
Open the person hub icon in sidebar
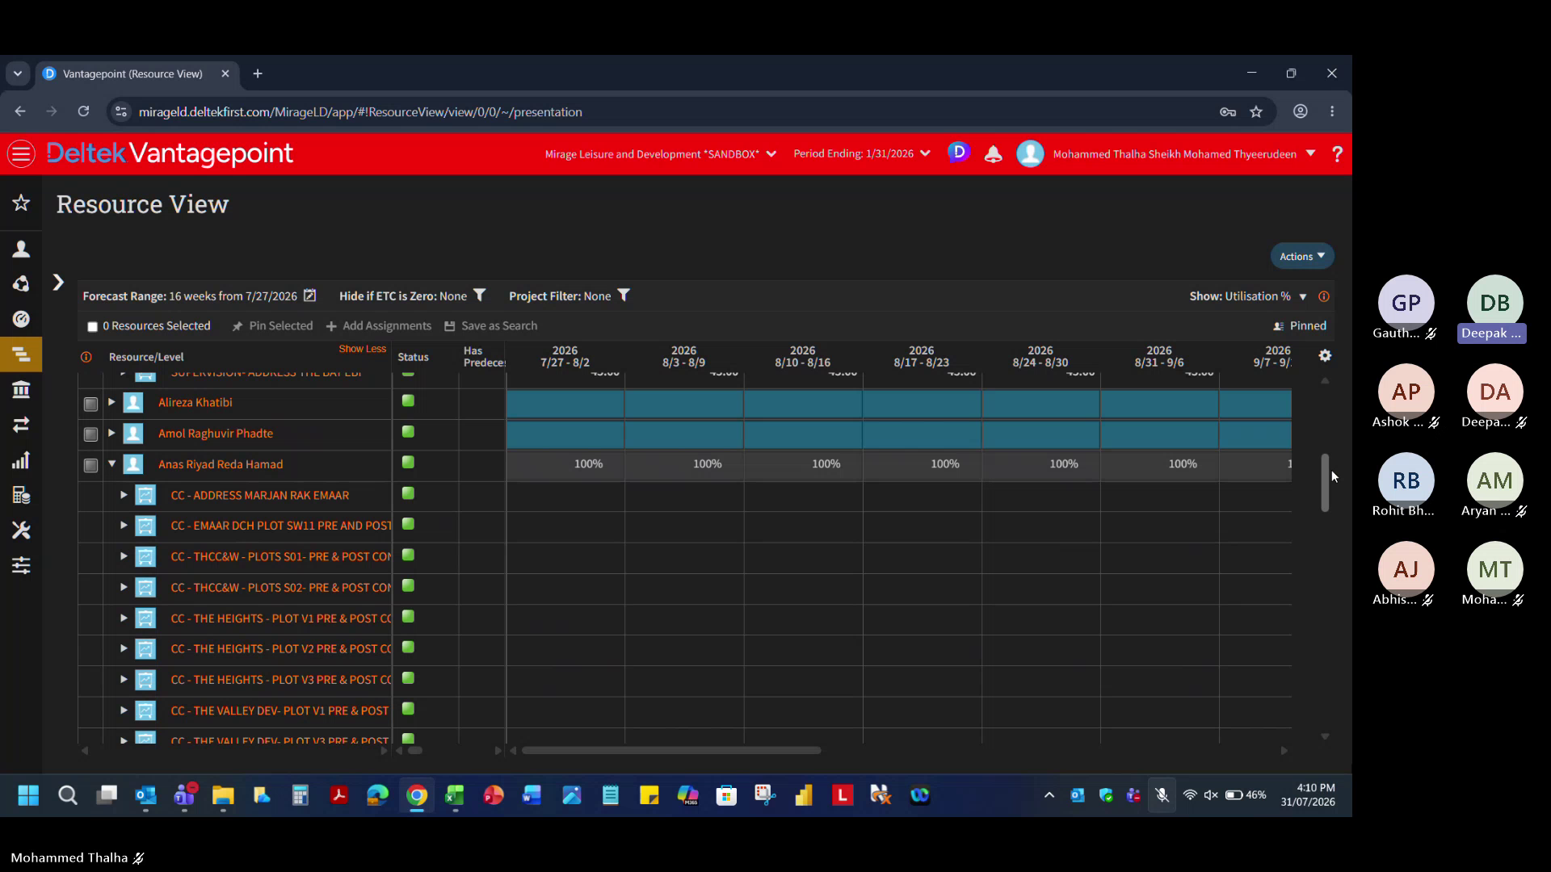point(21,249)
